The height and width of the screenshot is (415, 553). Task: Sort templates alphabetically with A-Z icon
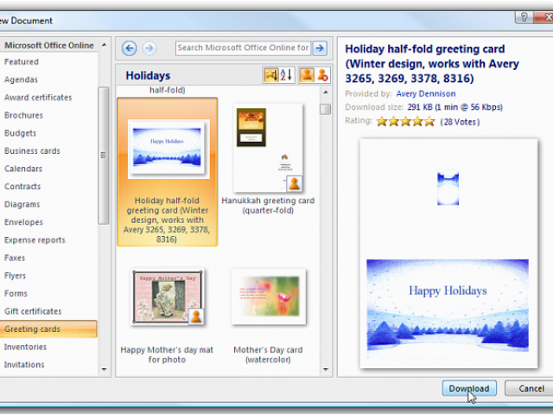click(287, 75)
